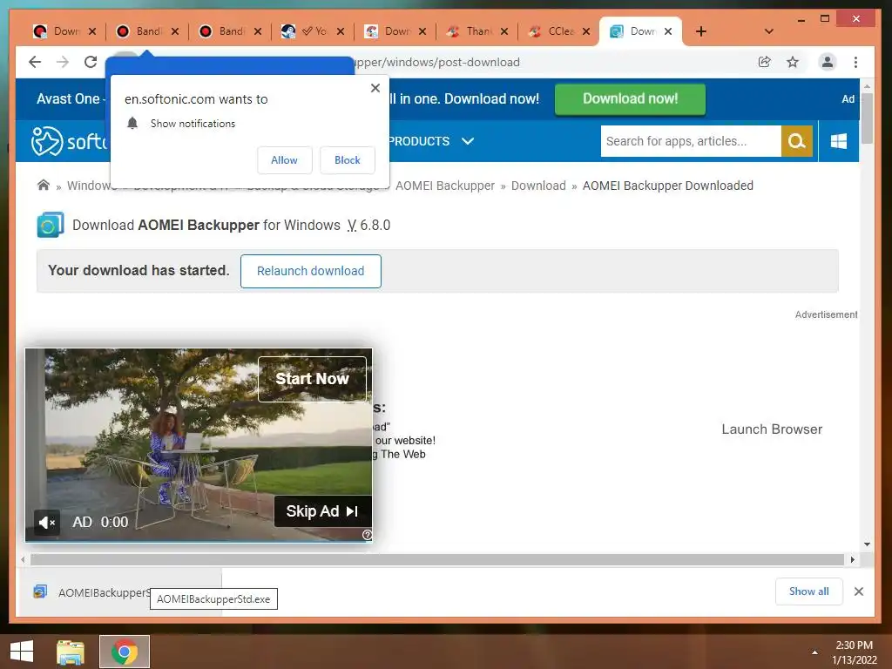Click the Softonic logo

[x=69, y=141]
